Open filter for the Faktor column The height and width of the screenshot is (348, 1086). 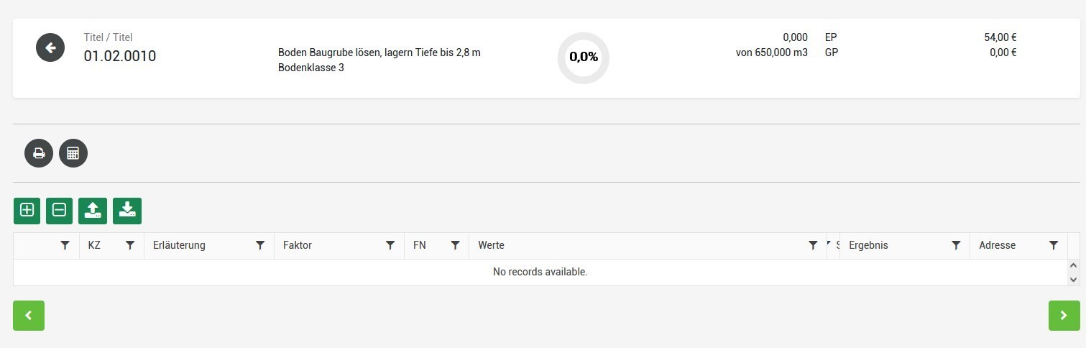[x=390, y=246]
